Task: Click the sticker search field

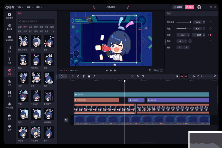Action: point(36,22)
